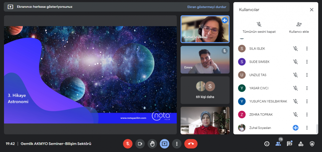The height and width of the screenshot is (152, 322).
Task: Raise hand using the hand icon
Action: click(152, 144)
